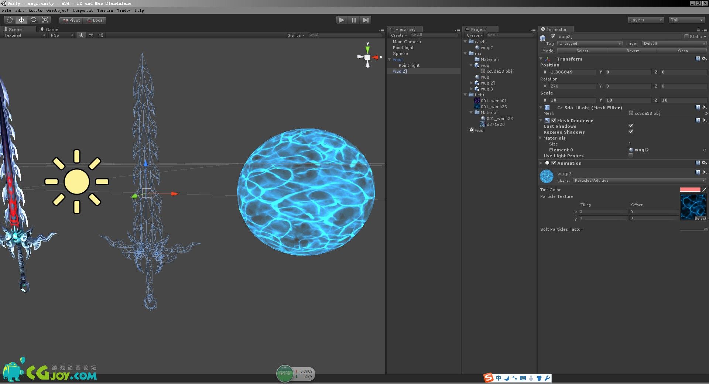Screen dimensions: 709x384
Task: Open the Component menu
Action: coord(83,10)
